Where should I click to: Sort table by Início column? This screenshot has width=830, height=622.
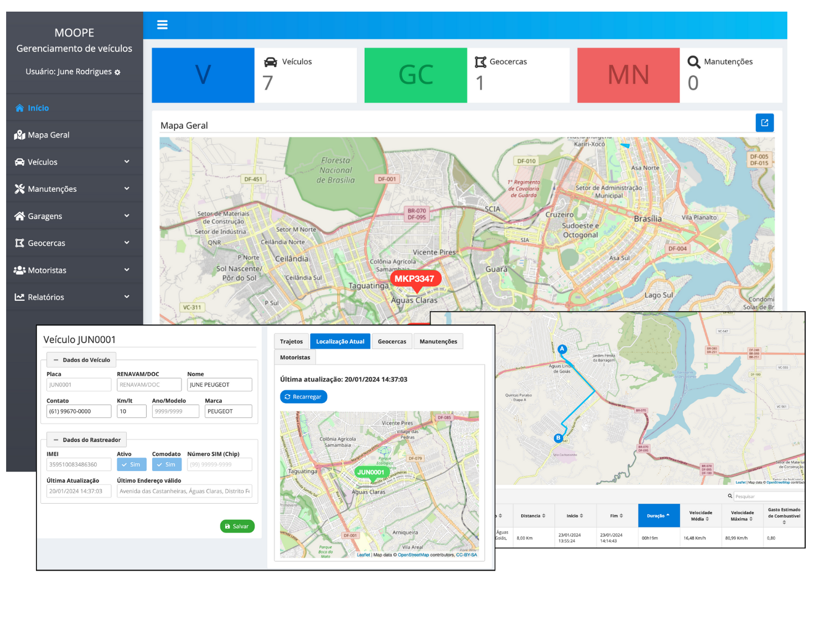575,516
